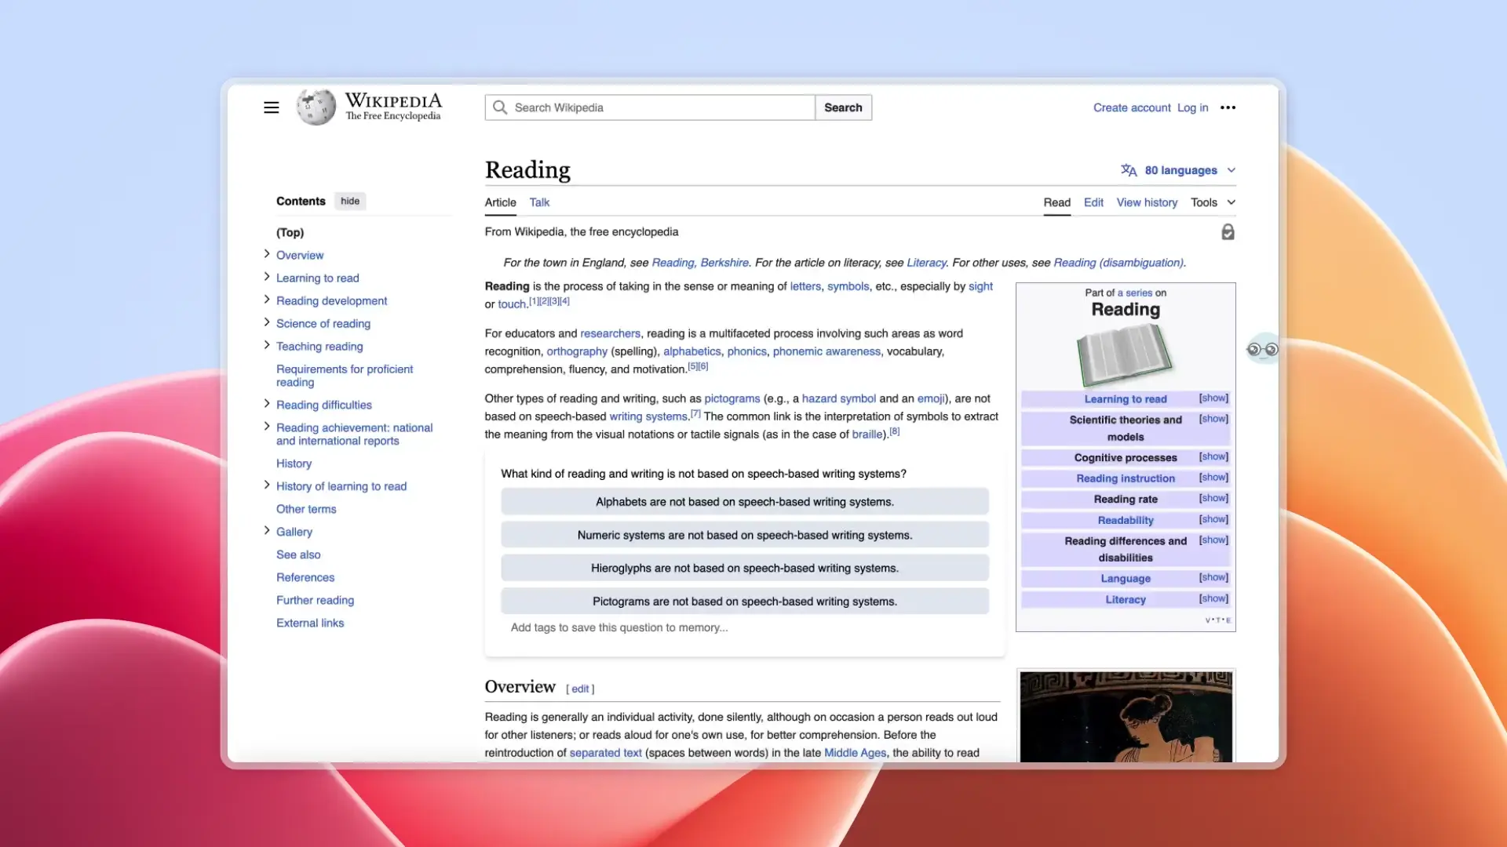Expand the Teaching reading contents section
Screen dimensions: 1507x847
pyautogui.click(x=267, y=345)
